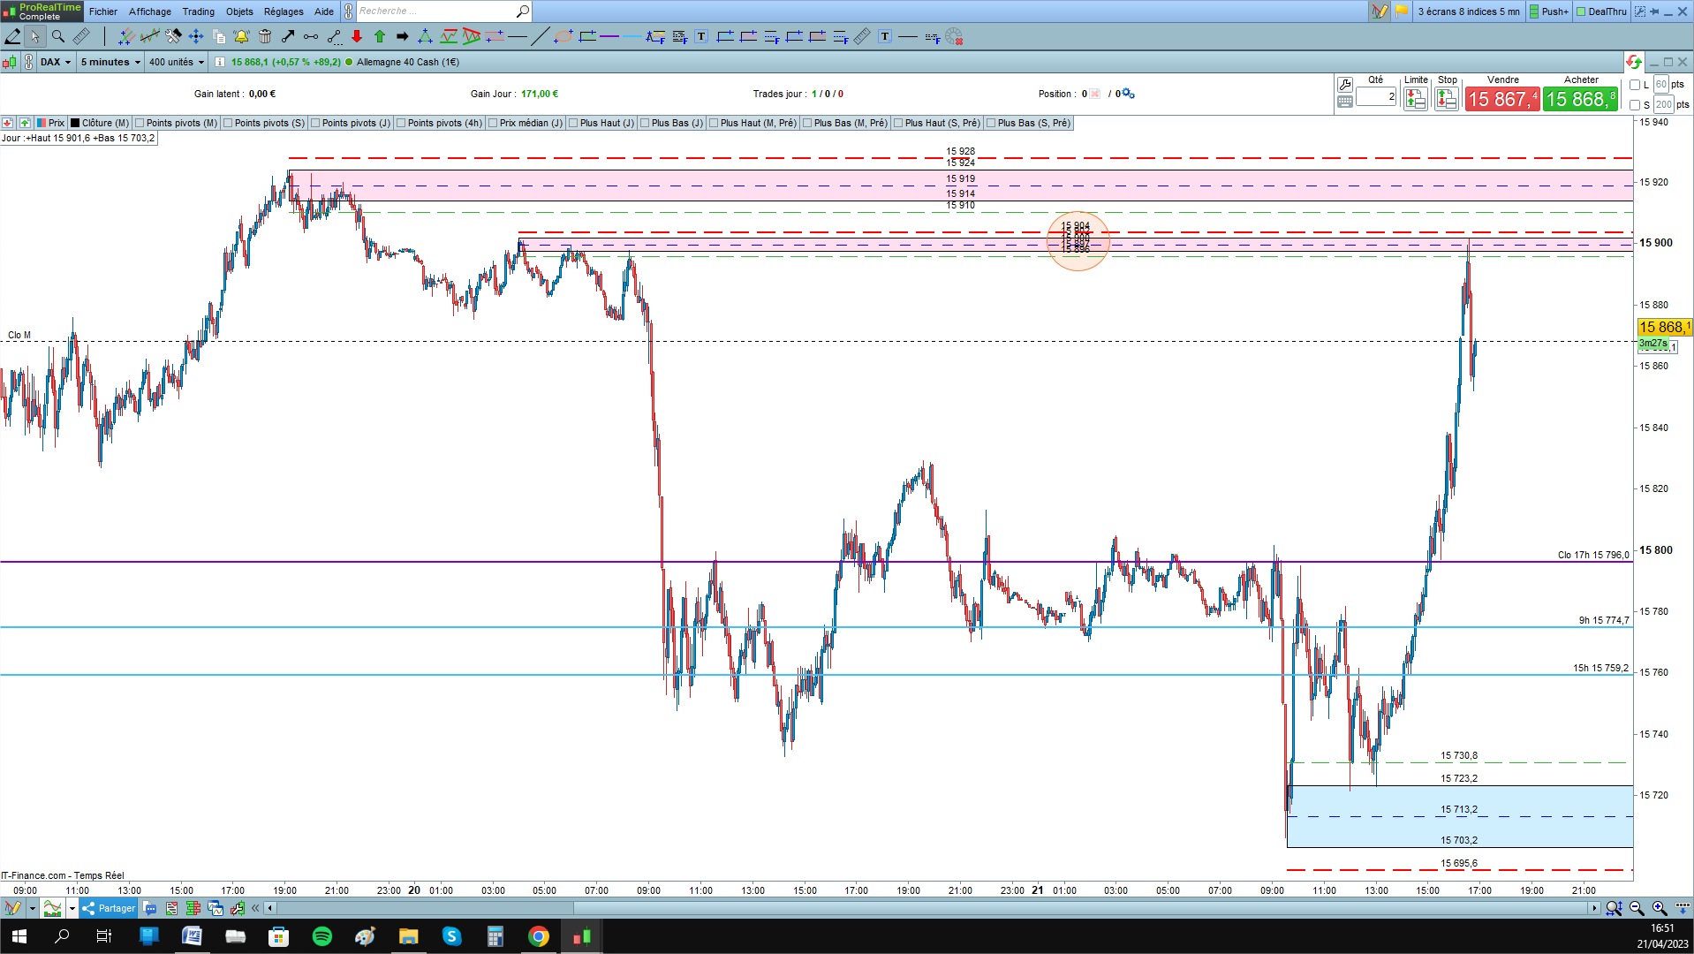Image resolution: width=1694 pixels, height=954 pixels.
Task: Toggle the Points pivots (M) checkbox
Action: 140,123
